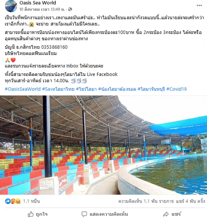The image size is (207, 219).
Task: Open the Oasis Sea World page name
Action: tap(38, 3)
